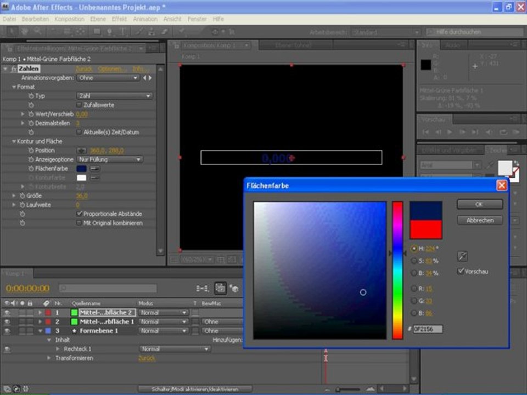
Task: Open the Komposition menu
Action: pos(70,19)
